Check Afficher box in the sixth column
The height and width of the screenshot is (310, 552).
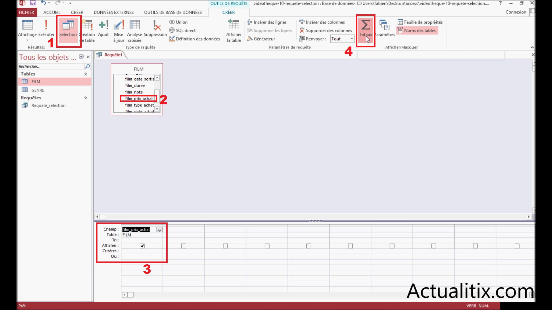[350, 246]
